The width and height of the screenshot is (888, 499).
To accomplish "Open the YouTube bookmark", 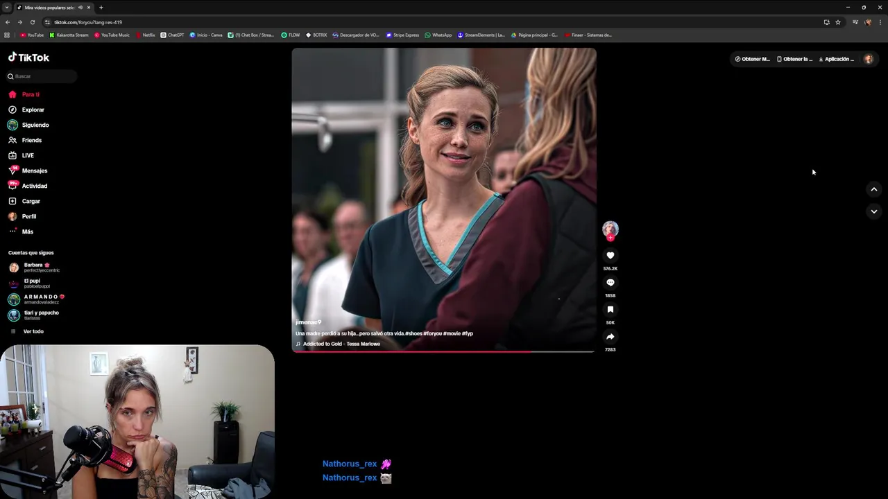I will [32, 35].
